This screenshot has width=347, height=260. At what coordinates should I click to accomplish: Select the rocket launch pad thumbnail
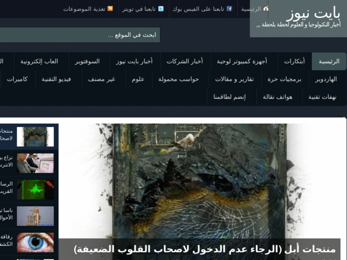coord(35,216)
